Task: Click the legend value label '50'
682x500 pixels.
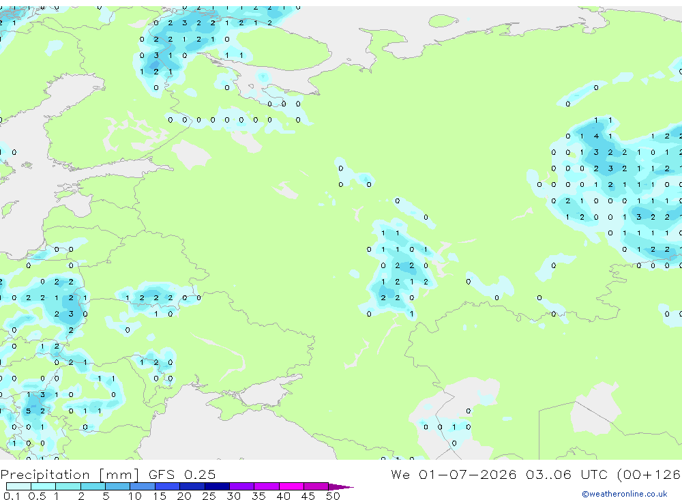Action: click(x=333, y=496)
